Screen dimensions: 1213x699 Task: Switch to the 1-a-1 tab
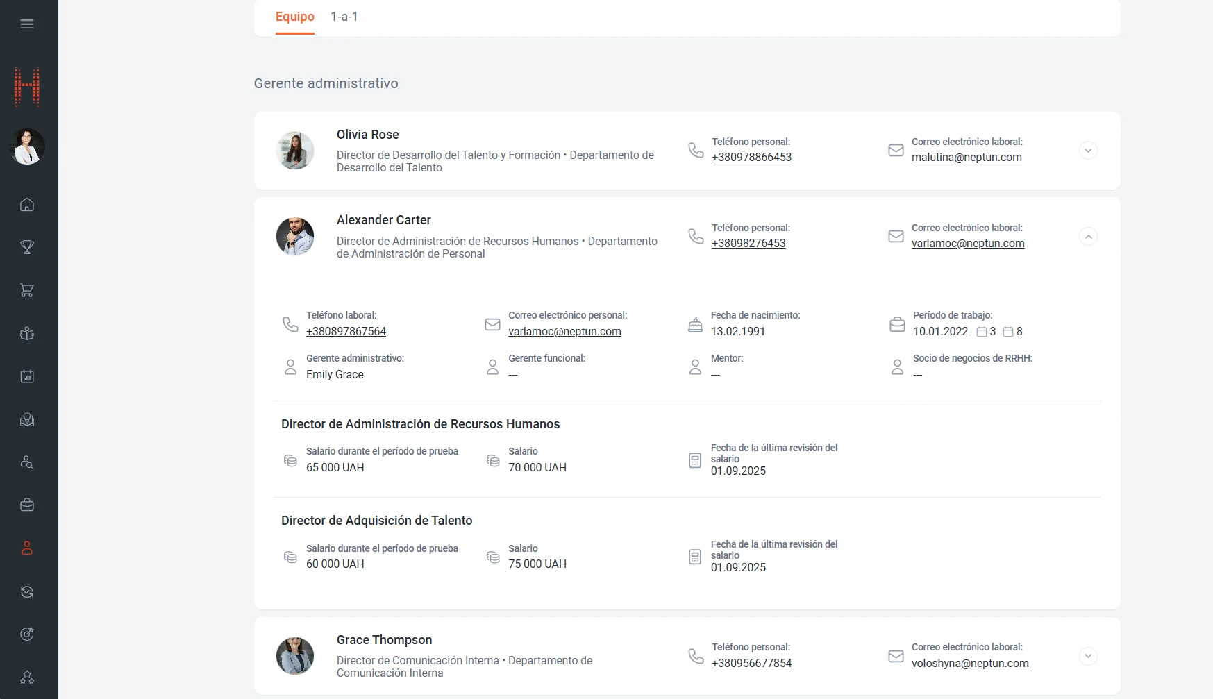(344, 17)
